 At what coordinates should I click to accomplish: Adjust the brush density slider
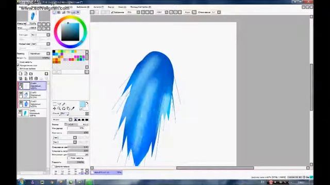pyautogui.click(x=78, y=133)
